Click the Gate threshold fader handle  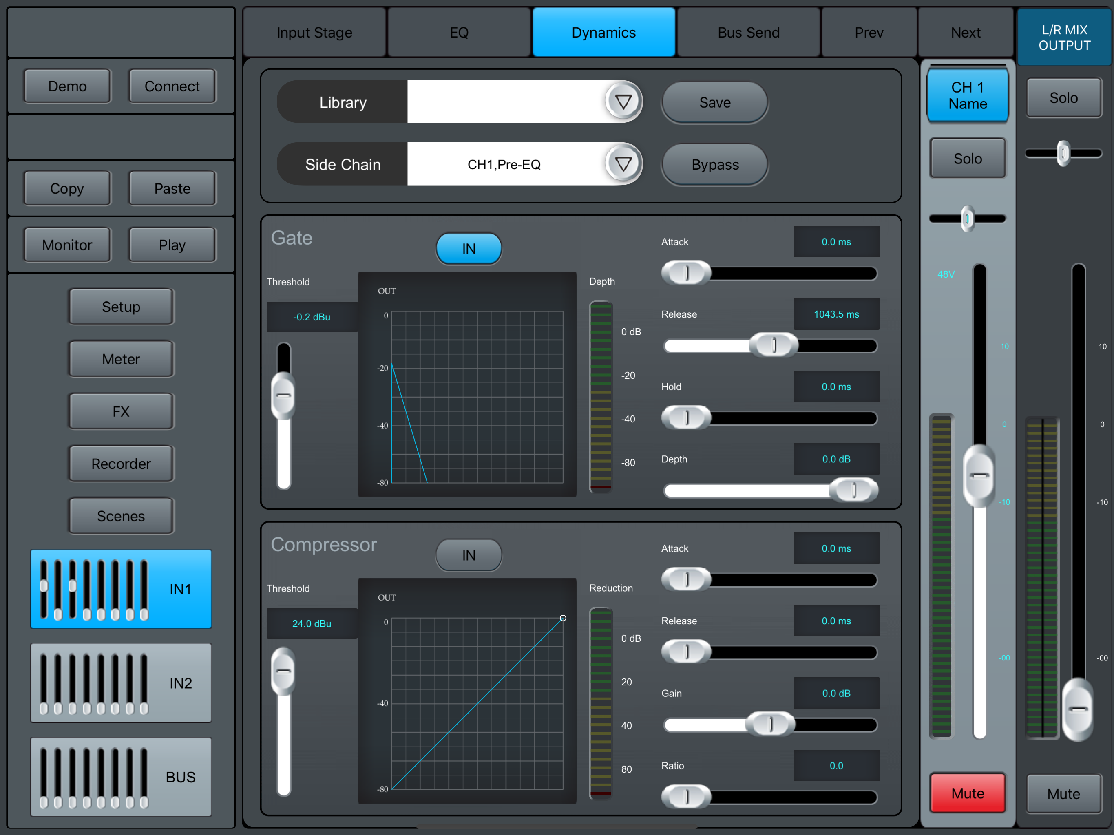click(283, 395)
